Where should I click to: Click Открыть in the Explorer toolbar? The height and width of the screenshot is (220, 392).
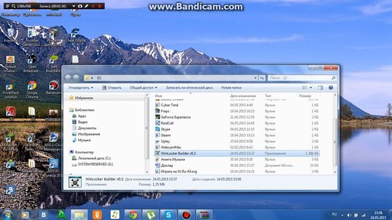111,87
